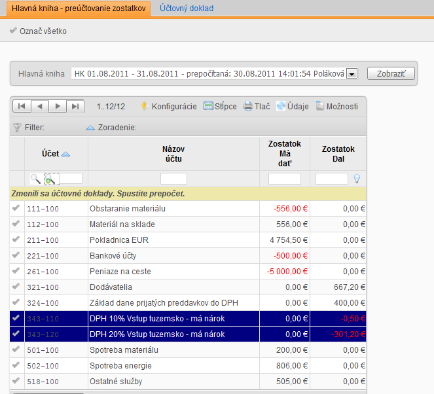Click the 4 754,50 € balance value
The height and width of the screenshot is (394, 434).
click(x=289, y=240)
